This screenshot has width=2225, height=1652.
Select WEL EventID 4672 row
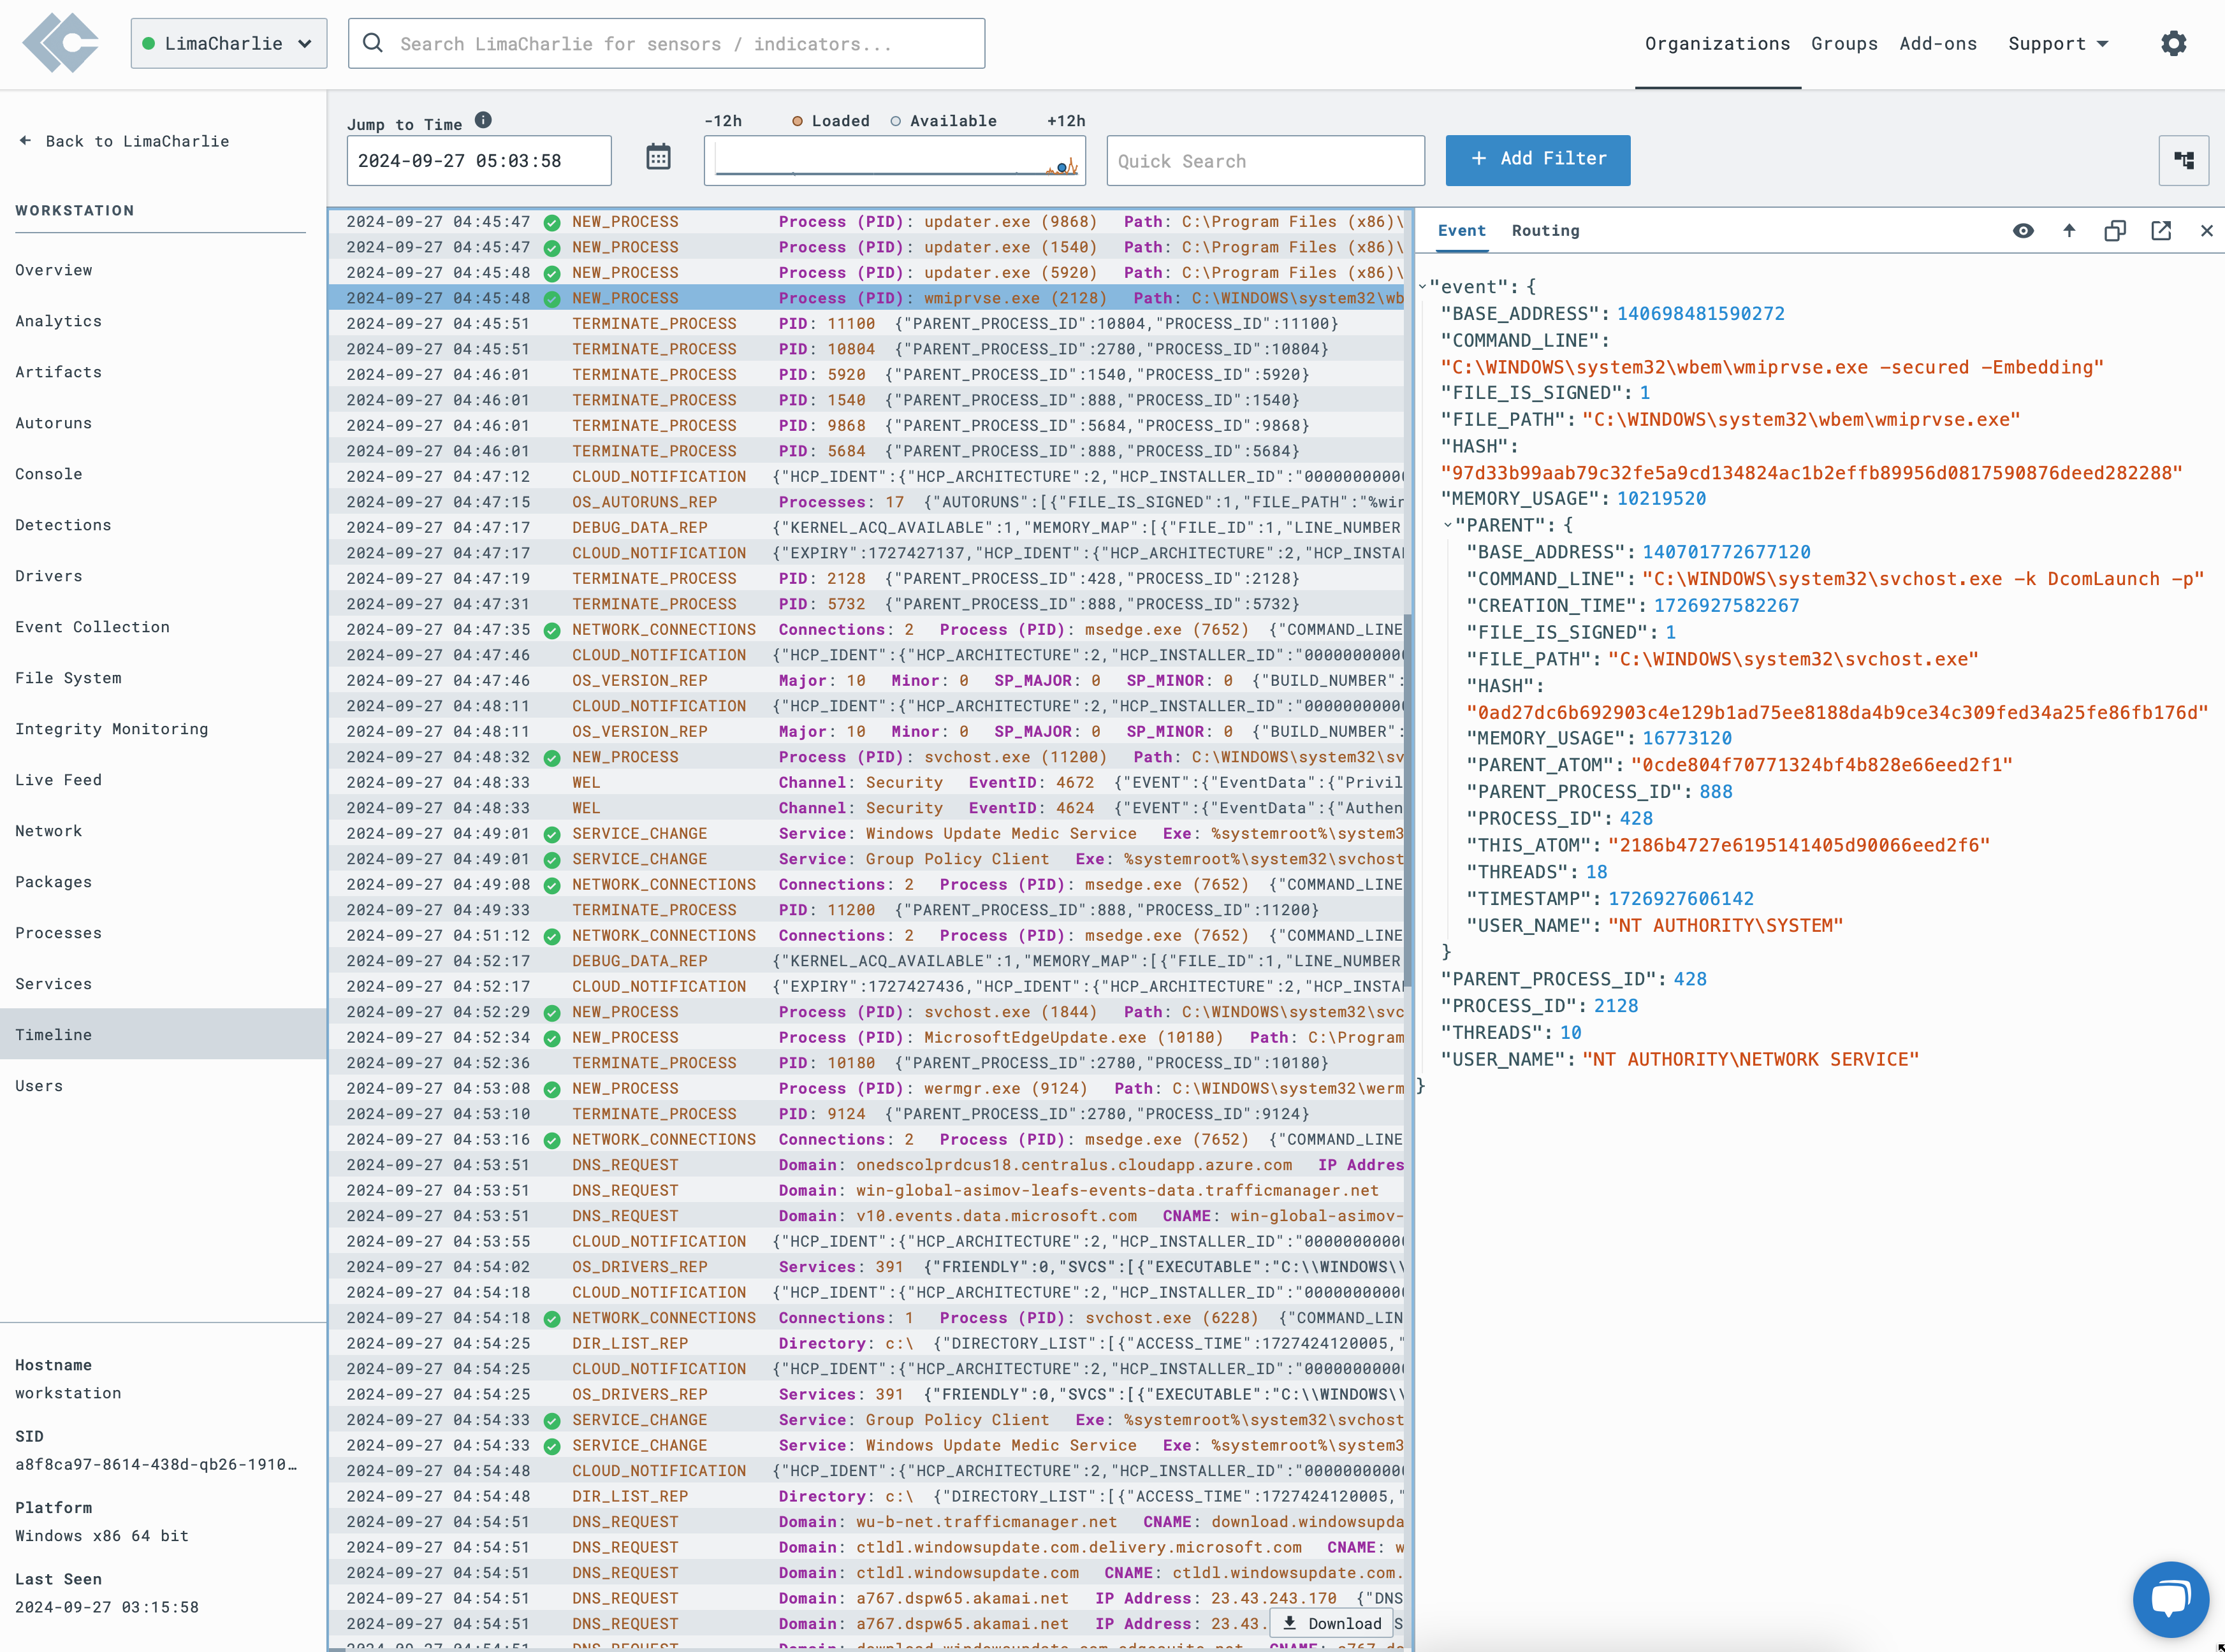click(x=866, y=783)
